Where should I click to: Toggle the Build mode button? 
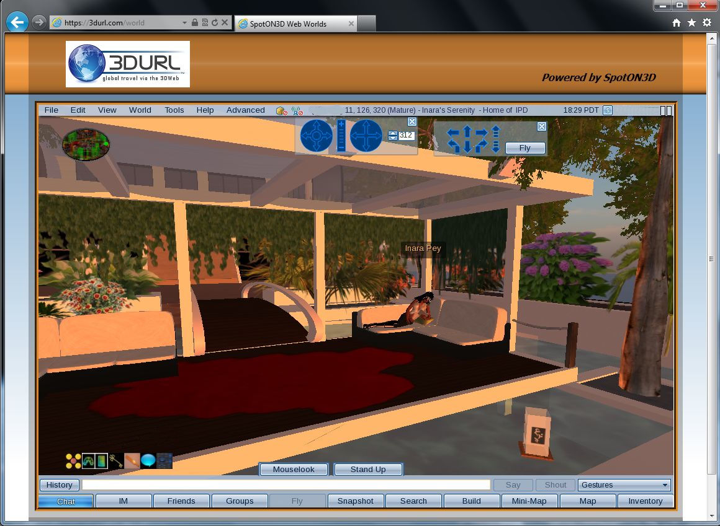[x=472, y=501]
